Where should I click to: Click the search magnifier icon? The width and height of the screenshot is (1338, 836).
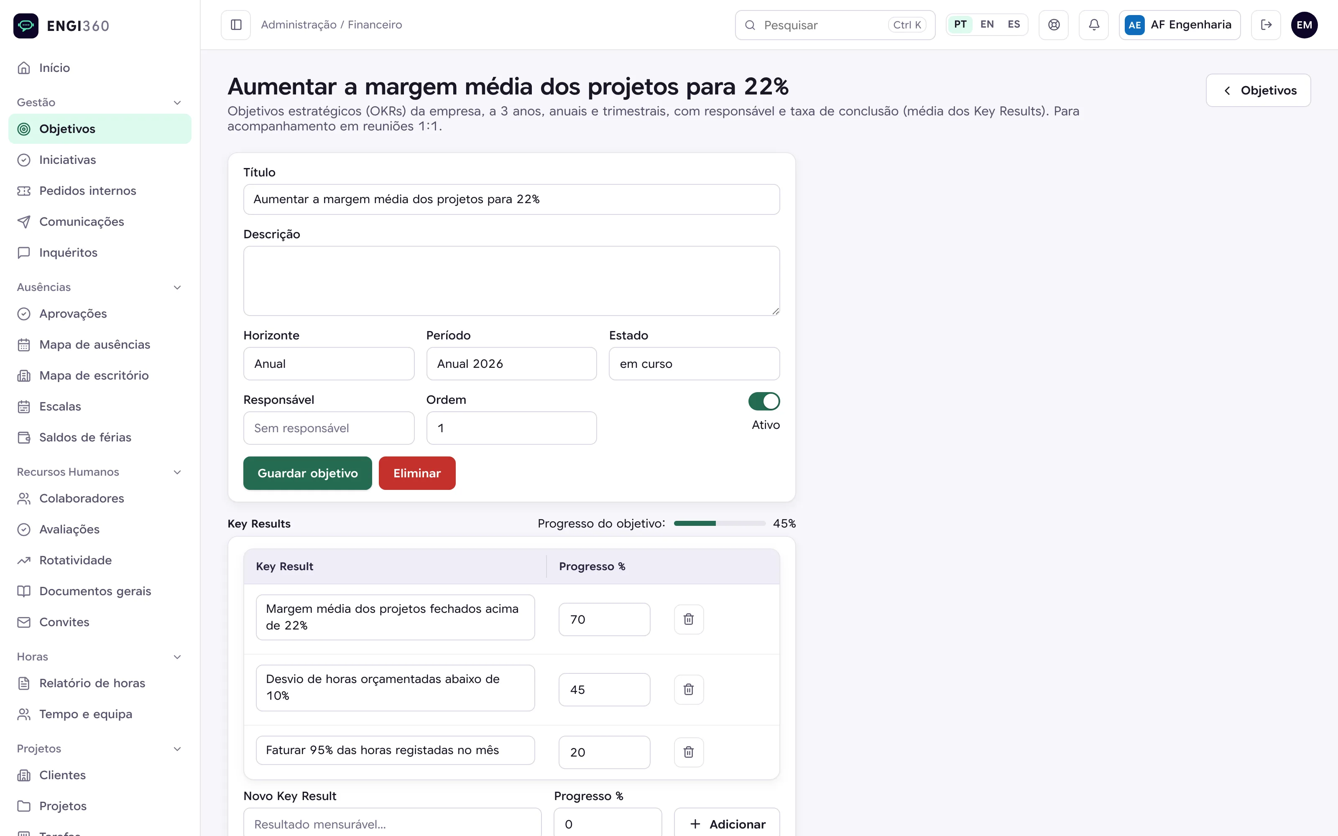[750, 25]
